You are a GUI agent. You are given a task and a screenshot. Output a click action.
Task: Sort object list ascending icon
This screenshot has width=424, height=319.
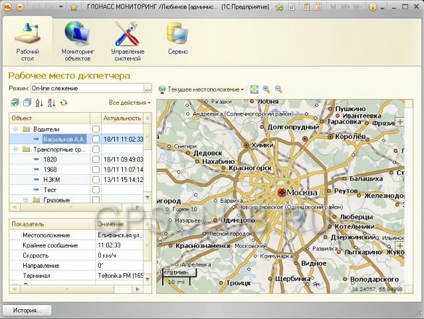[39, 103]
